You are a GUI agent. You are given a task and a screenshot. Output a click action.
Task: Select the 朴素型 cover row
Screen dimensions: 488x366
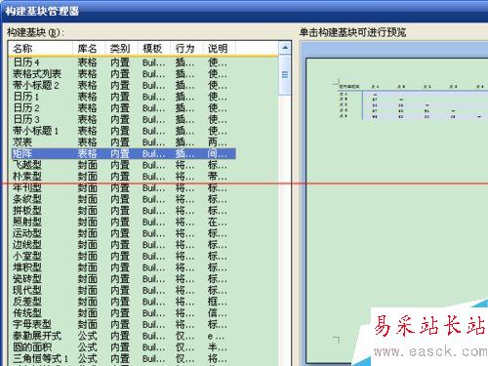pos(123,176)
